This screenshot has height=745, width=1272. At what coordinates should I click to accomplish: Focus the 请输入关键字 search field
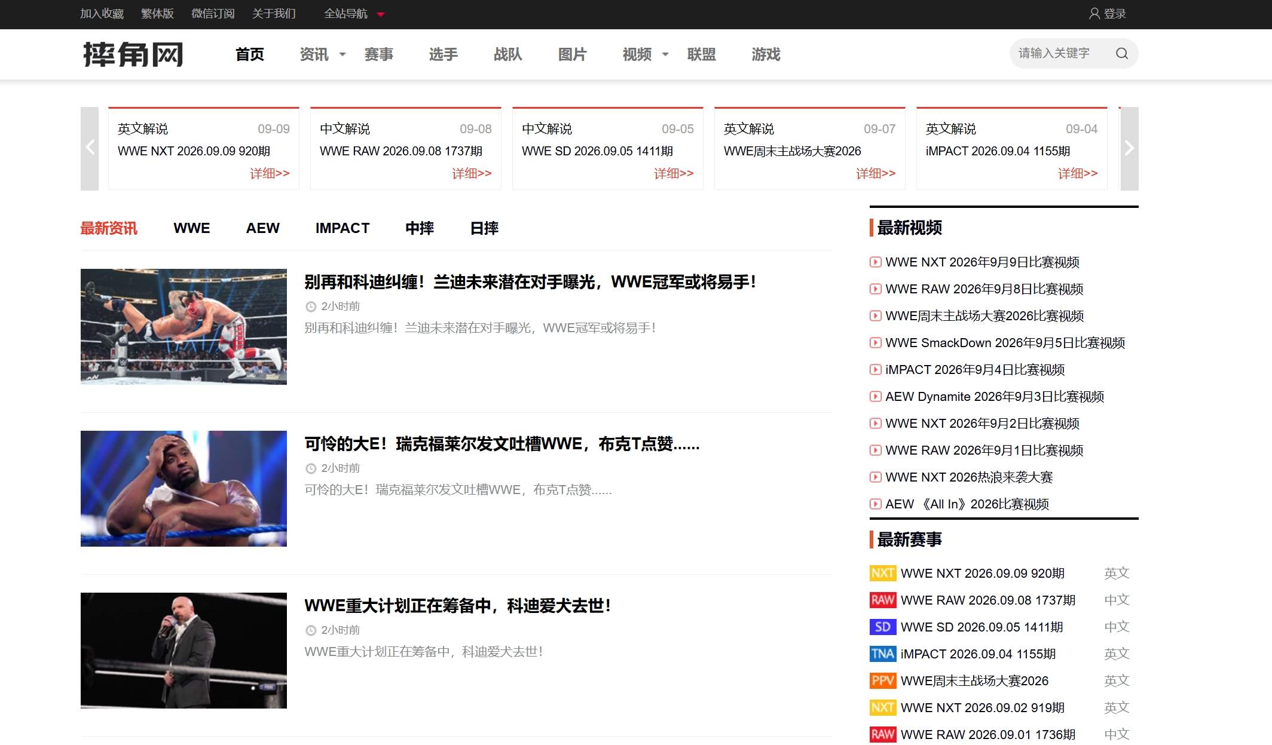point(1061,54)
